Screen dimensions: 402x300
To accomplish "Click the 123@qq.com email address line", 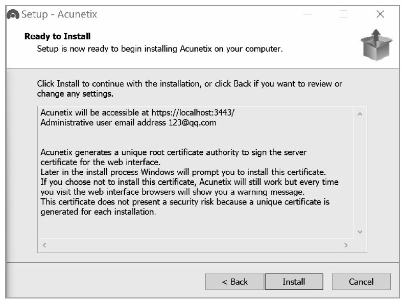I will click(x=128, y=123).
